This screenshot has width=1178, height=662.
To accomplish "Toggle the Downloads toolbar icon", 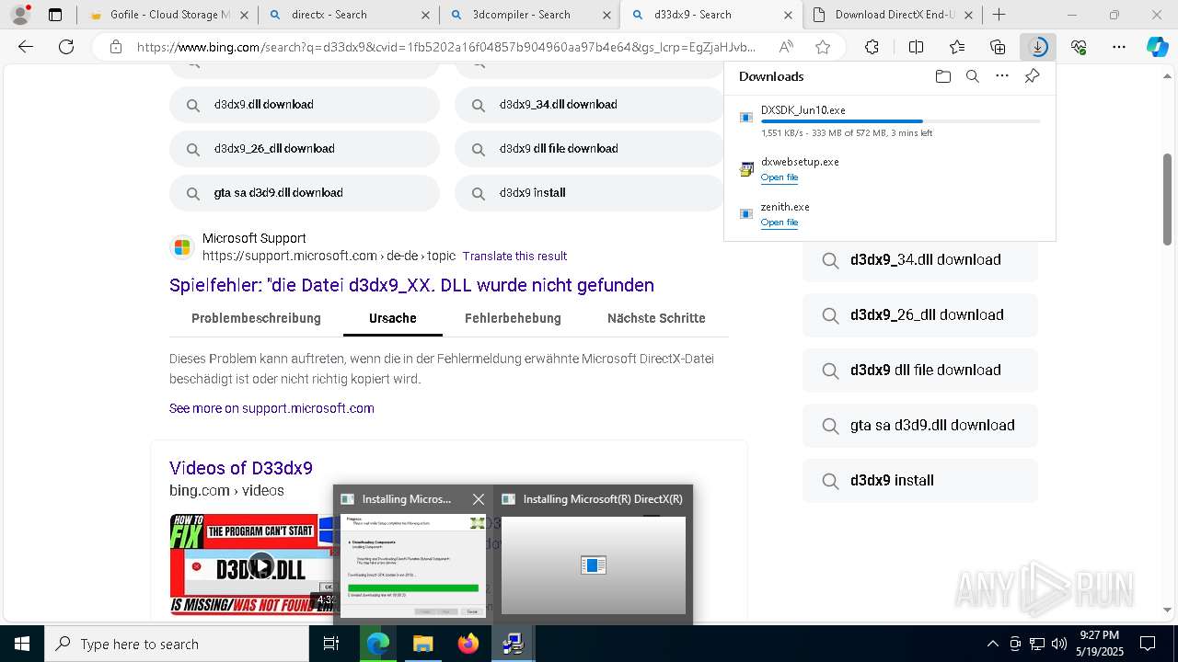I will [1038, 47].
